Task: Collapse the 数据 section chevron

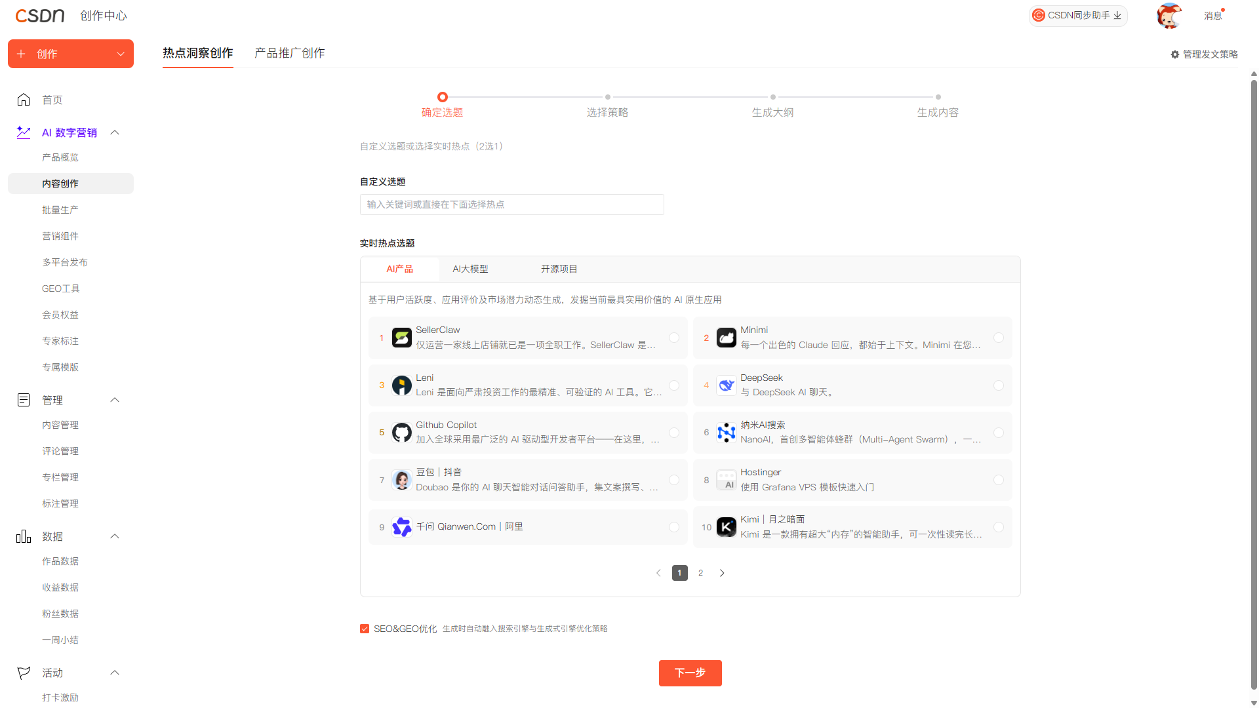Action: coord(115,536)
